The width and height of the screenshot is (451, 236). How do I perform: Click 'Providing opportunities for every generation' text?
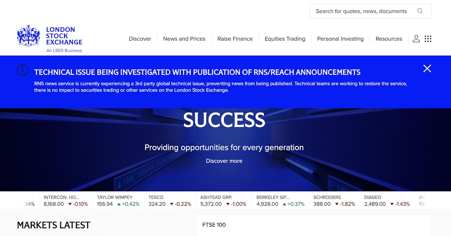pyautogui.click(x=224, y=147)
